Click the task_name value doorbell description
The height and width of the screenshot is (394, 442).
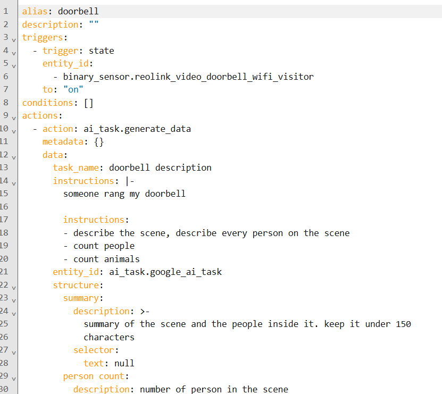[160, 167]
